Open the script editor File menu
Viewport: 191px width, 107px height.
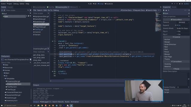click(x=35, y=10)
